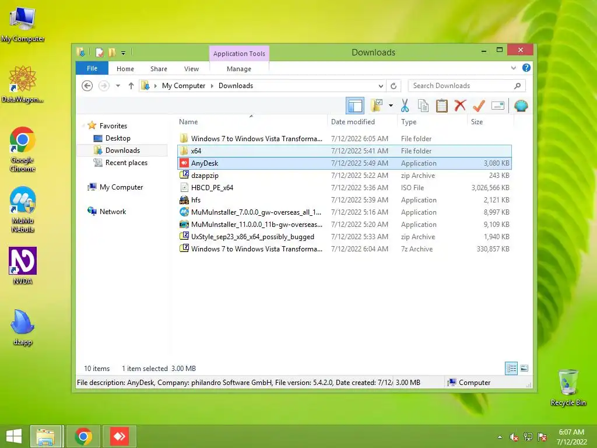The width and height of the screenshot is (597, 448).
Task: Select the MuMu Nebula desktop icon
Action: (x=23, y=209)
